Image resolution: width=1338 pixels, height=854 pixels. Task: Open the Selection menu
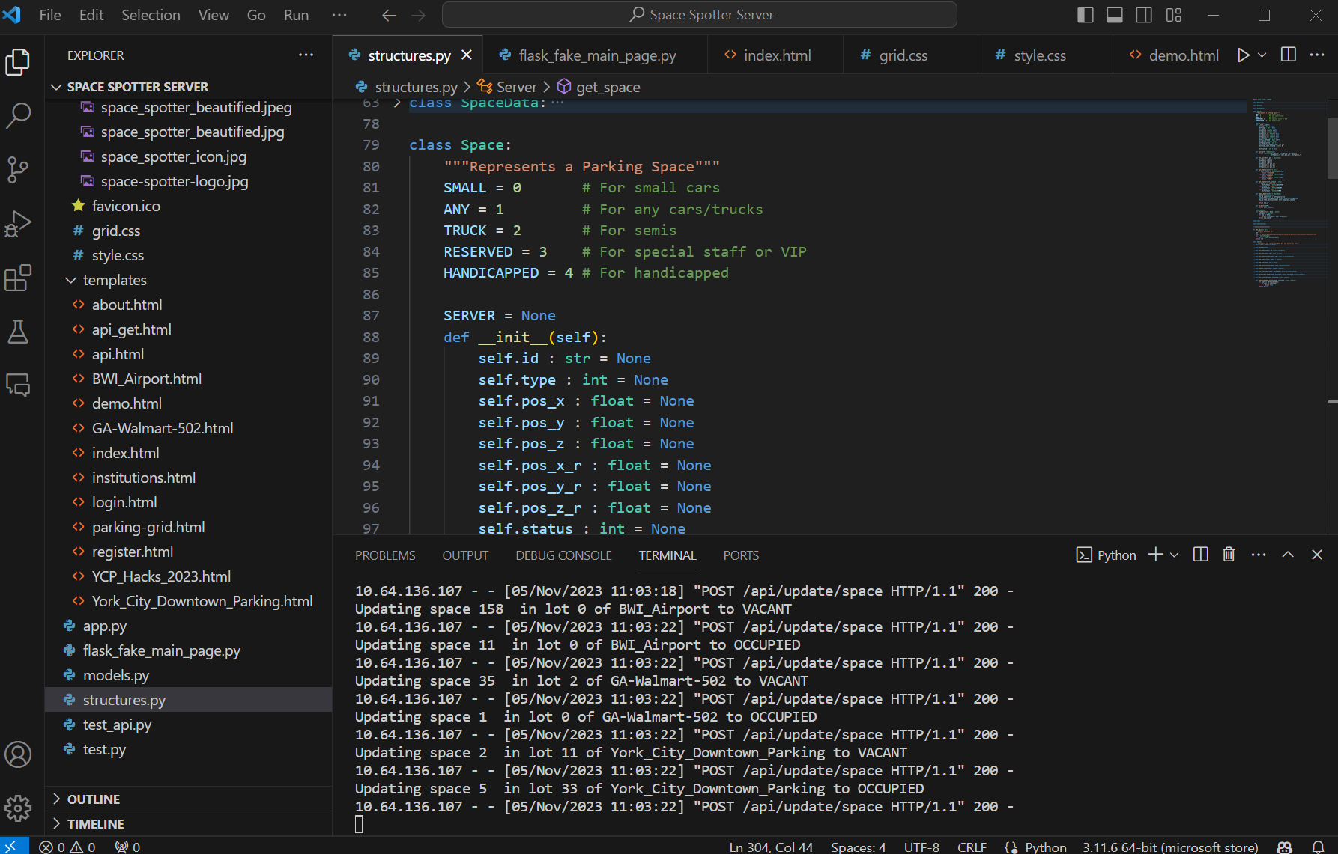click(x=151, y=15)
